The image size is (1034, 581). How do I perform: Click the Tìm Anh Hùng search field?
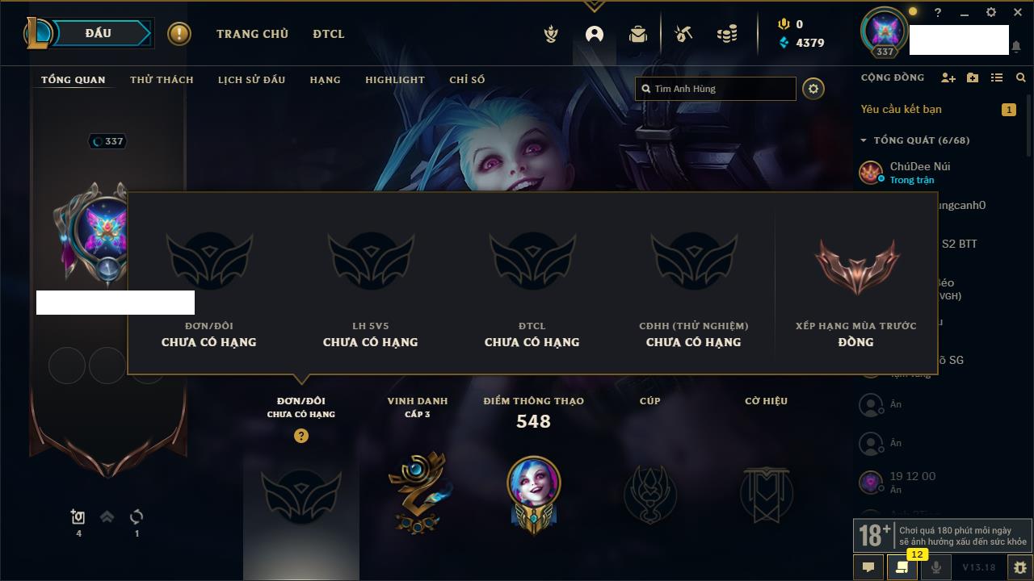[x=716, y=89]
